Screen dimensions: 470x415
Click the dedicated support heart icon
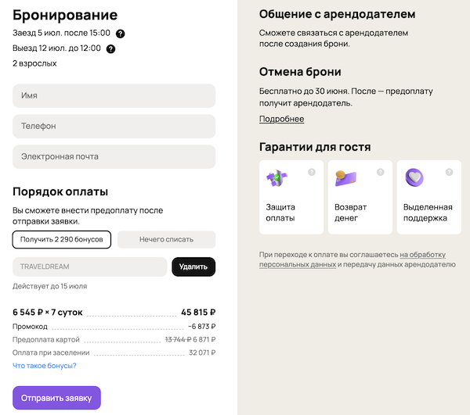(414, 179)
